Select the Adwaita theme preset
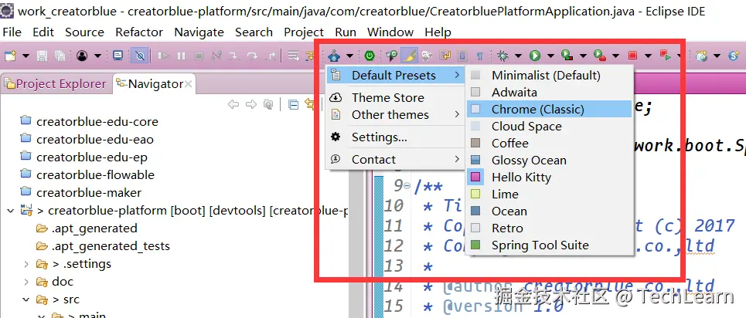The height and width of the screenshot is (318, 746). 549,92
